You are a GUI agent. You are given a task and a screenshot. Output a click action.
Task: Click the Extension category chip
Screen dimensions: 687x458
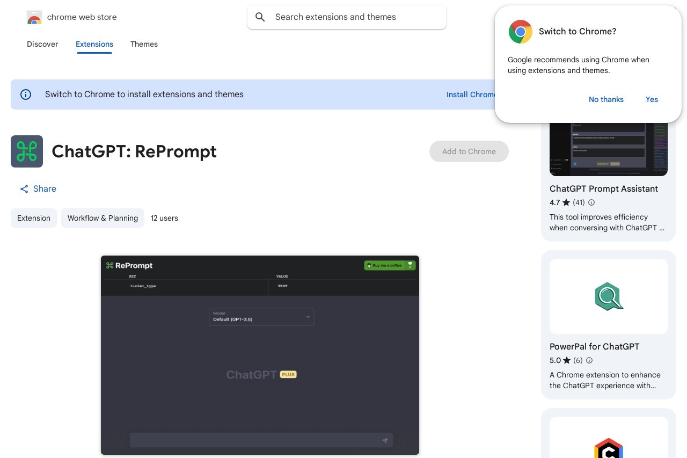(34, 218)
